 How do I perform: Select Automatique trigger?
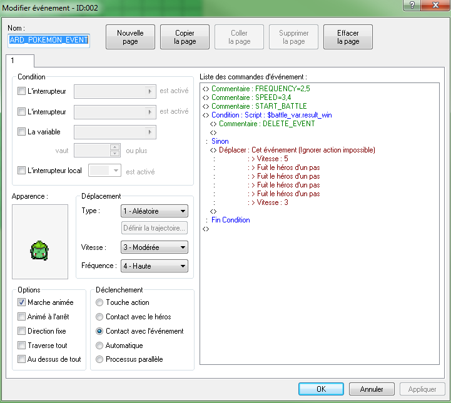99,346
